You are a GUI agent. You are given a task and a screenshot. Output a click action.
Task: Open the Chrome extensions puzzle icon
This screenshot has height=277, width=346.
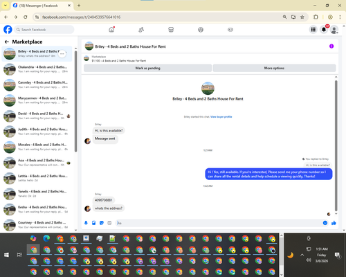pyautogui.click(x=316, y=17)
